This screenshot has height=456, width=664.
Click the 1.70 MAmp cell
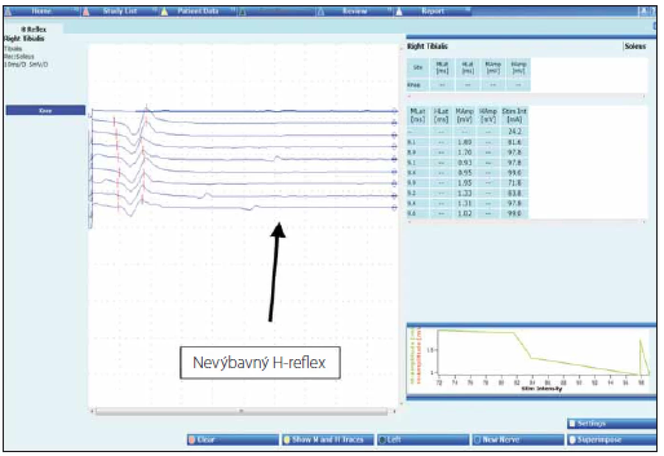[465, 152]
